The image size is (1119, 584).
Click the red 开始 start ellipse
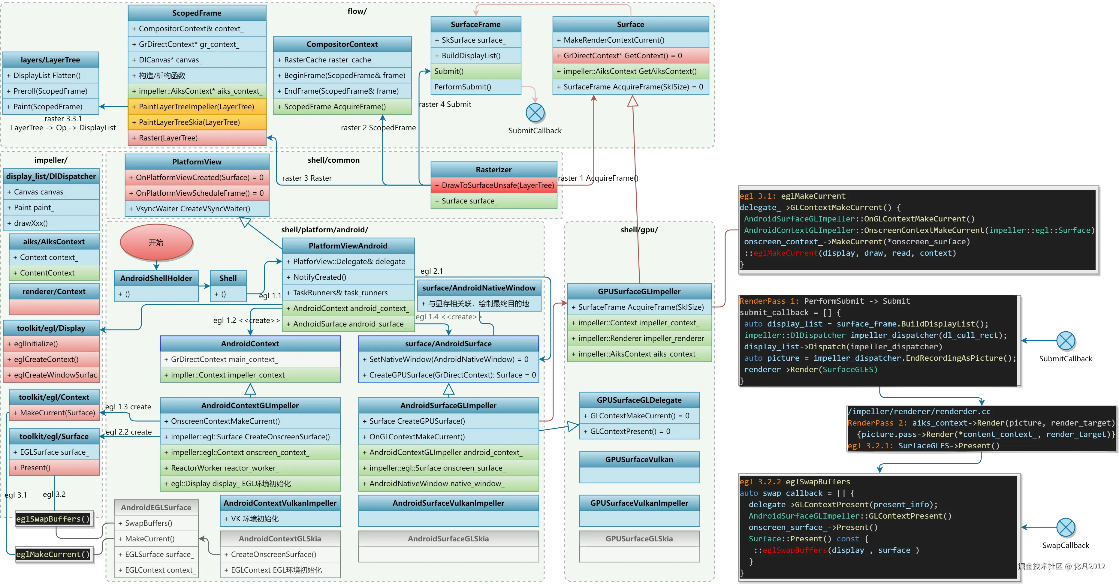tap(156, 242)
